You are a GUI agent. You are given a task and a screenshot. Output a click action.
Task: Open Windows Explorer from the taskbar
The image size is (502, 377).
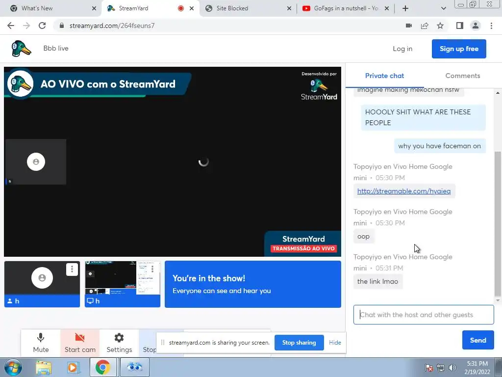(x=44, y=367)
